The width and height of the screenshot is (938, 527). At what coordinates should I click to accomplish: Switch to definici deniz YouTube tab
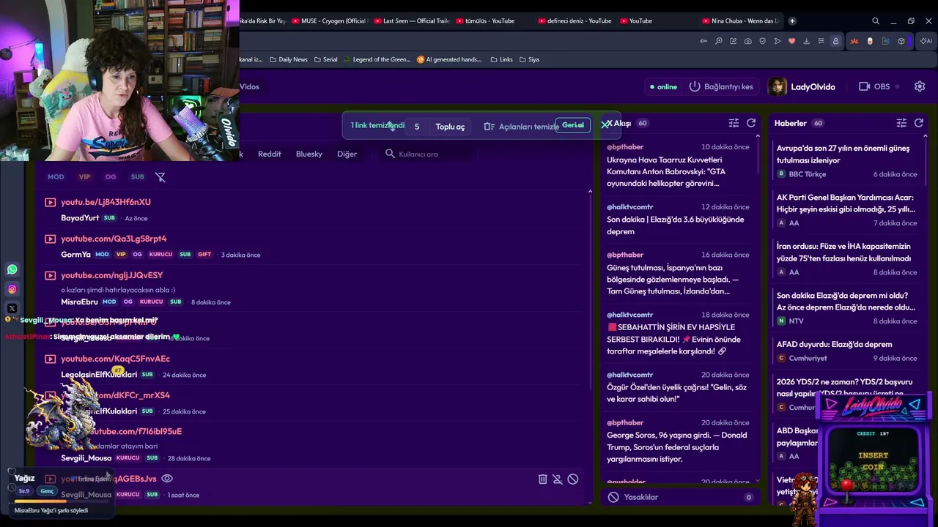click(x=577, y=20)
